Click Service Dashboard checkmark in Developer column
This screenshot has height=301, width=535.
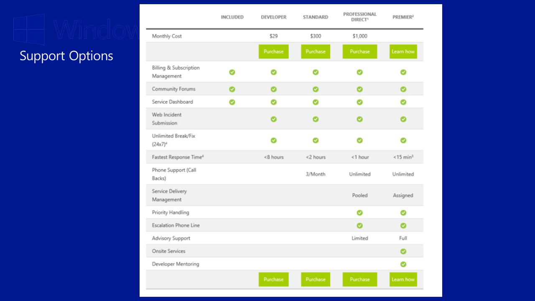click(273, 102)
